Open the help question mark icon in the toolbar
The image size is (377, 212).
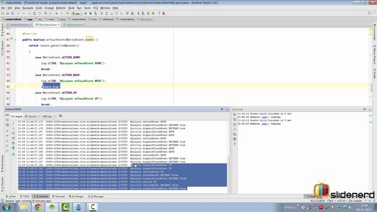tap(159, 14)
